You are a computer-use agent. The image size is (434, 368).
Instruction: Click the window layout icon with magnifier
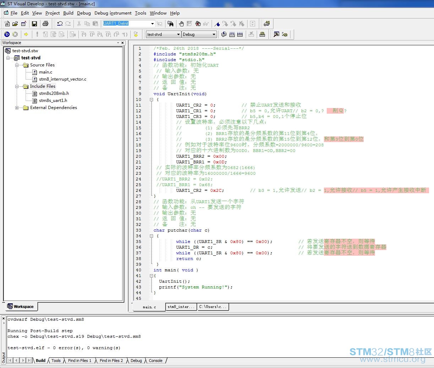click(x=276, y=34)
